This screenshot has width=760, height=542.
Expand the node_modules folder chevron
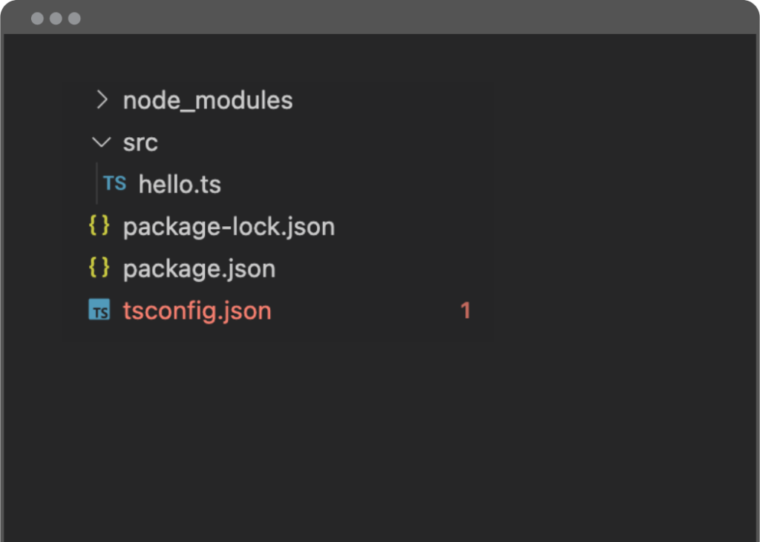[x=102, y=100]
